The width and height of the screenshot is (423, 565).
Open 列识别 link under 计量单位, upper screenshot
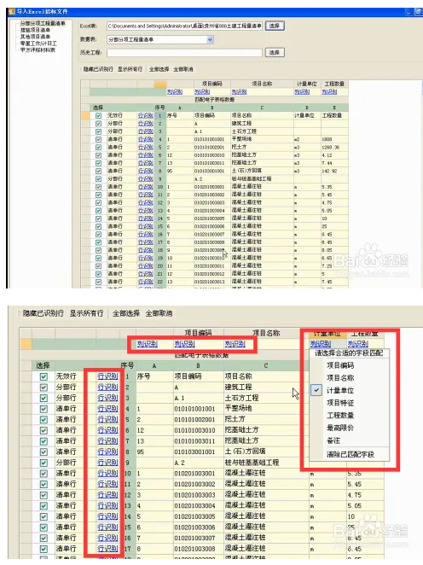click(x=302, y=92)
